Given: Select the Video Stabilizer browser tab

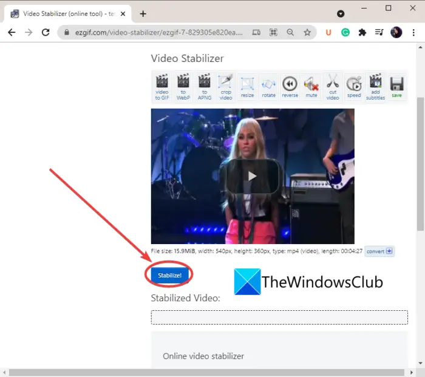Looking at the screenshot, I should (68, 13).
